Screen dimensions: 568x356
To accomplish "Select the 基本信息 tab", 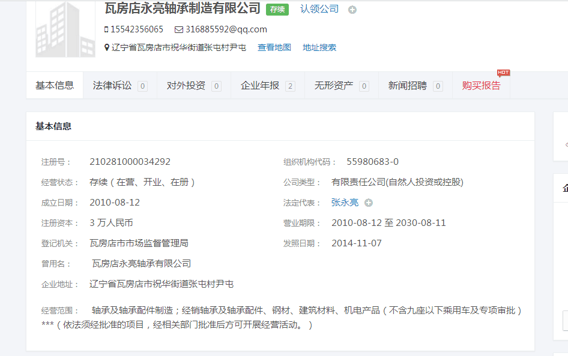I will click(55, 85).
